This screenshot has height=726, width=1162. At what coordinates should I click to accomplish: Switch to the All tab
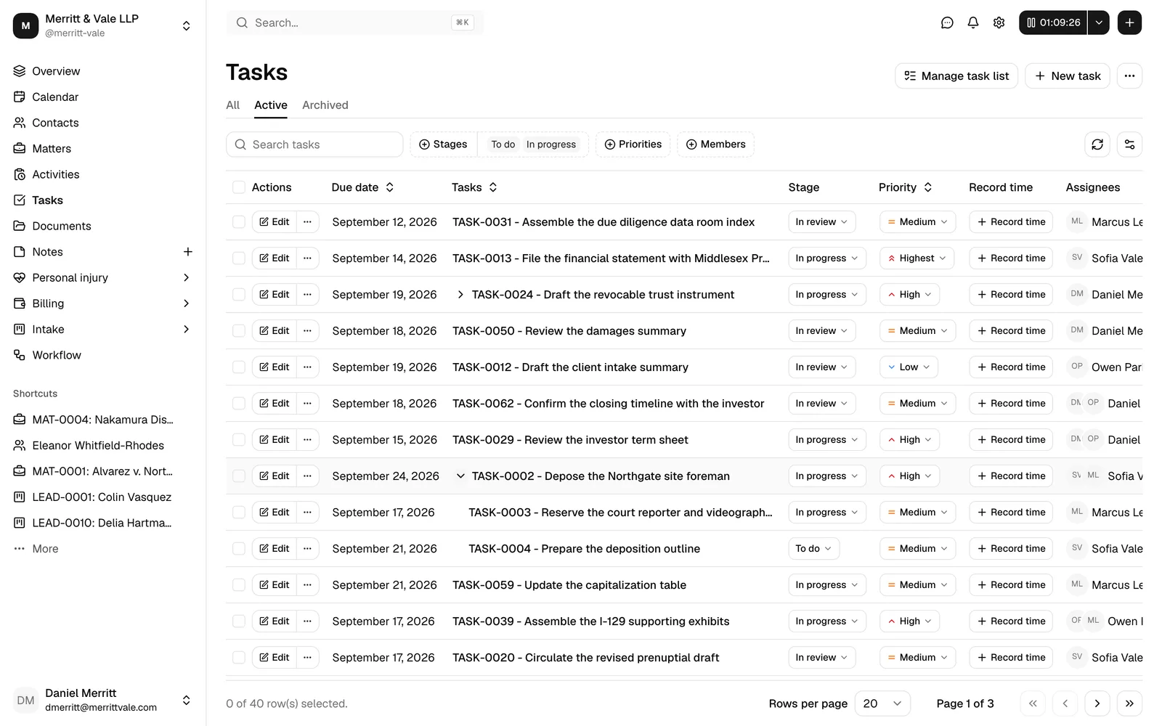tap(232, 105)
